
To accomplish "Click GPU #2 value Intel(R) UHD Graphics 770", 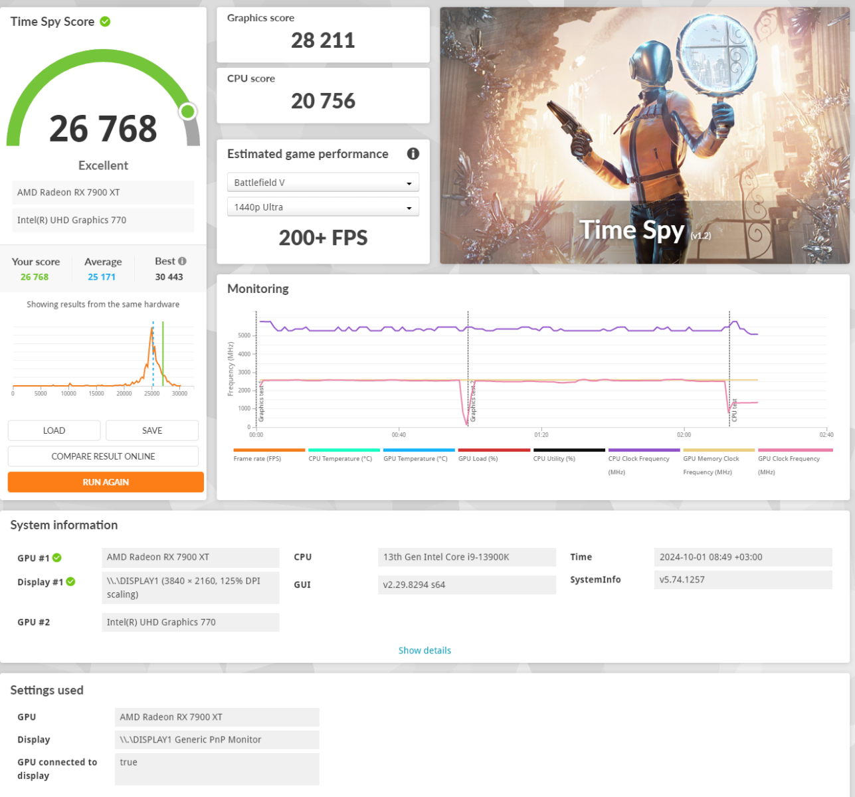I will [191, 622].
